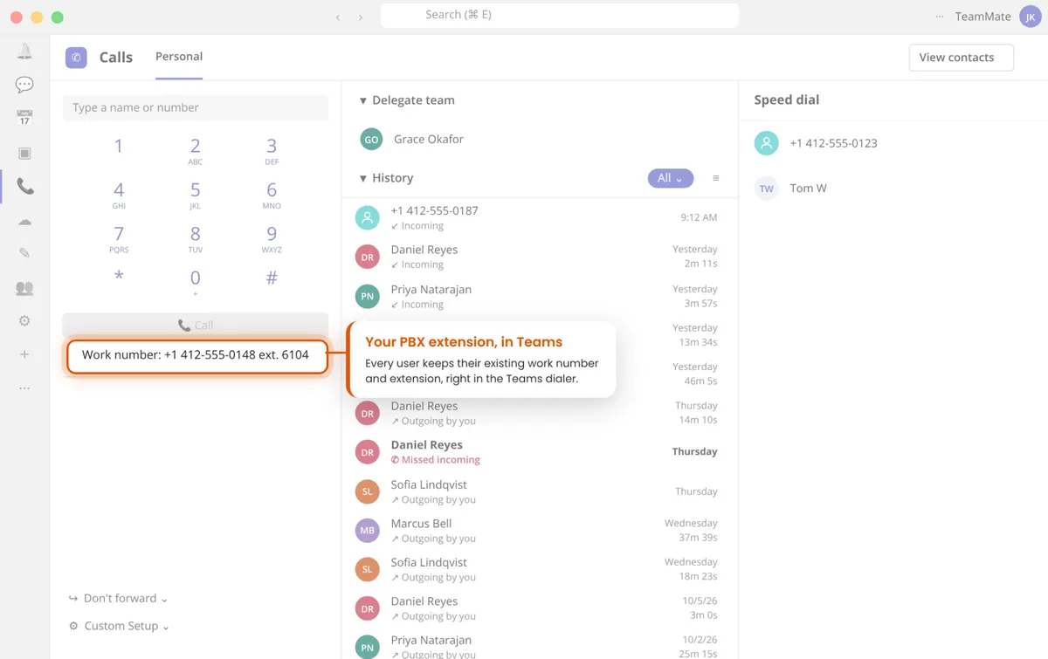This screenshot has width=1048, height=659.
Task: Dial 2 ABC on the keypad
Action: [x=196, y=150]
